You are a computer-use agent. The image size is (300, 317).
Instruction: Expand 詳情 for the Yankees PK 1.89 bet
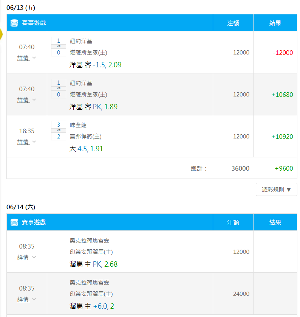click(26, 100)
